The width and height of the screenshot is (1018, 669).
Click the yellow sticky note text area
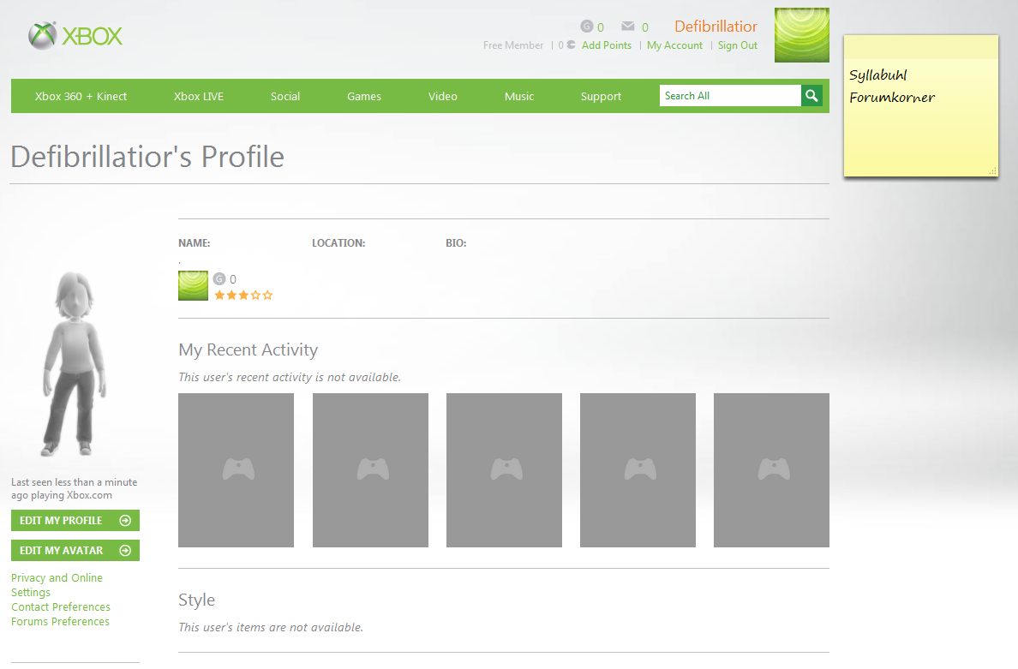[x=920, y=116]
